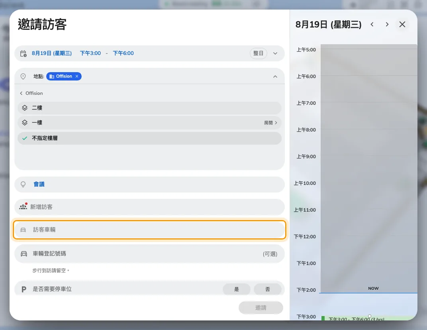
Task: Click the 邀請 button
Action: coord(261,308)
